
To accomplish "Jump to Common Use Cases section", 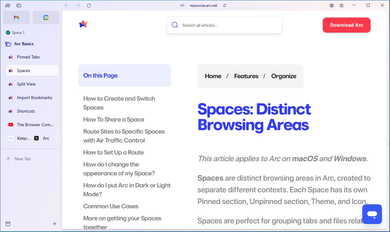I will 111,206.
